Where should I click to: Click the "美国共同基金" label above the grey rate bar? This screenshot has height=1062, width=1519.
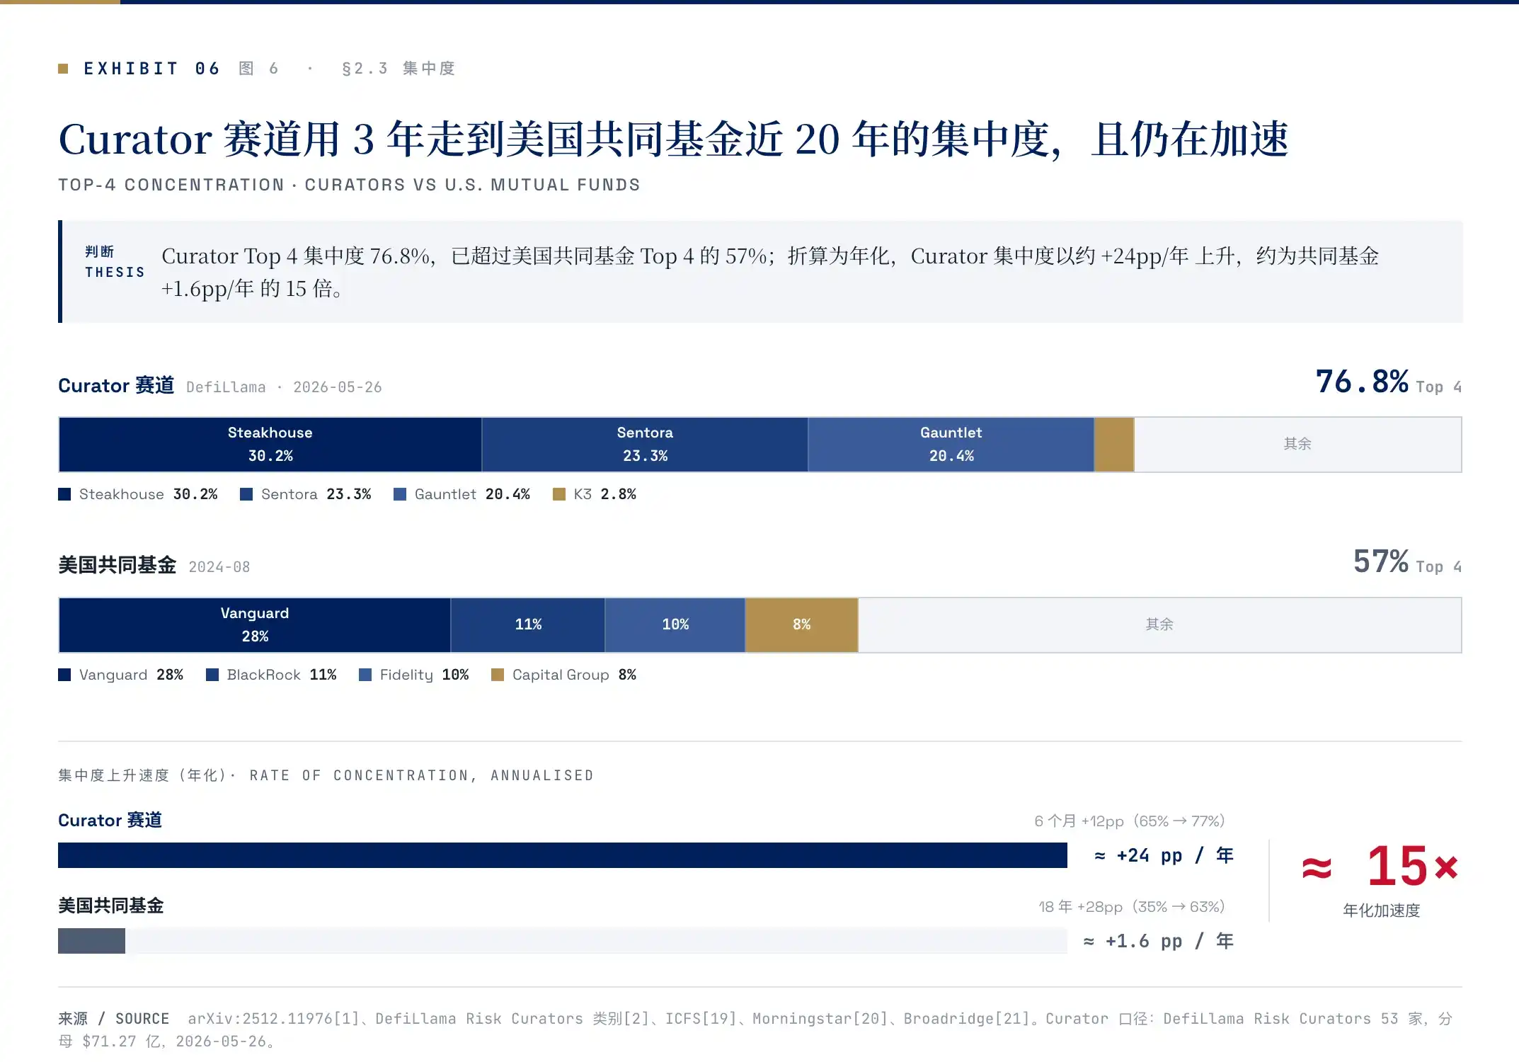coord(111,906)
